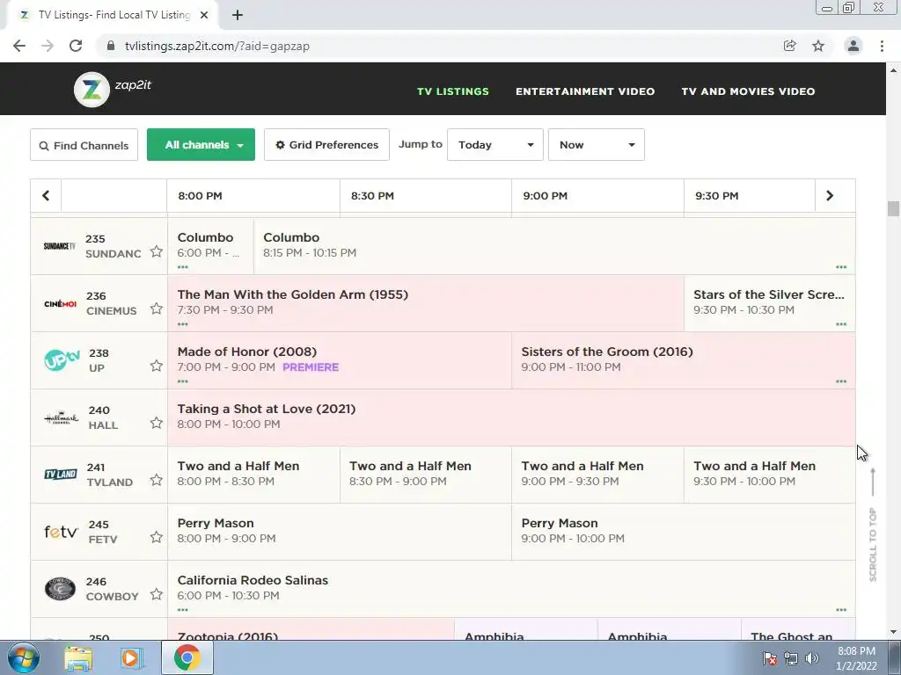
Task: Click the Sundance TV channel logo
Action: [60, 246]
